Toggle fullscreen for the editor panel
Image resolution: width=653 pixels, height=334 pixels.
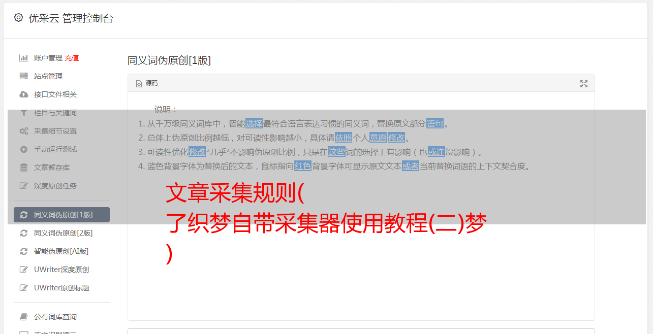[x=584, y=84]
